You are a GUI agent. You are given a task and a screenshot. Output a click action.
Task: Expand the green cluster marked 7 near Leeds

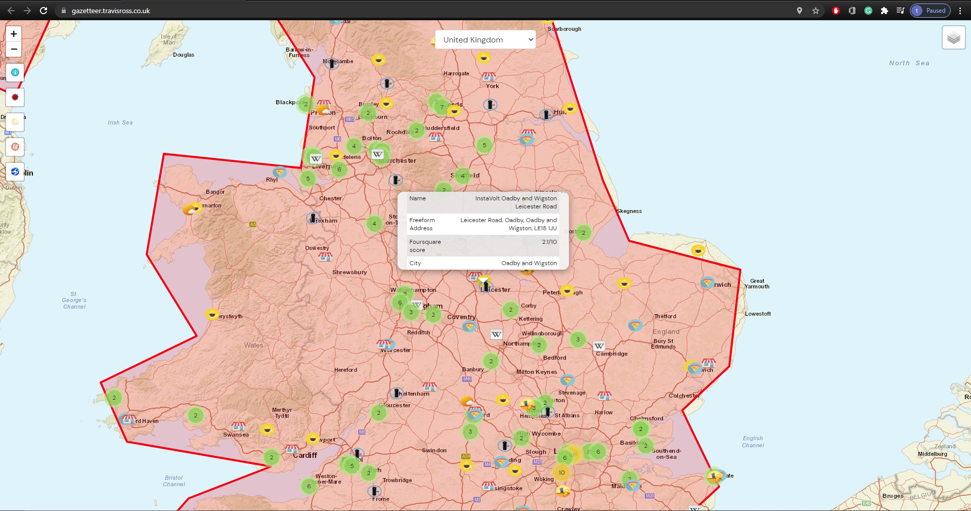click(442, 107)
